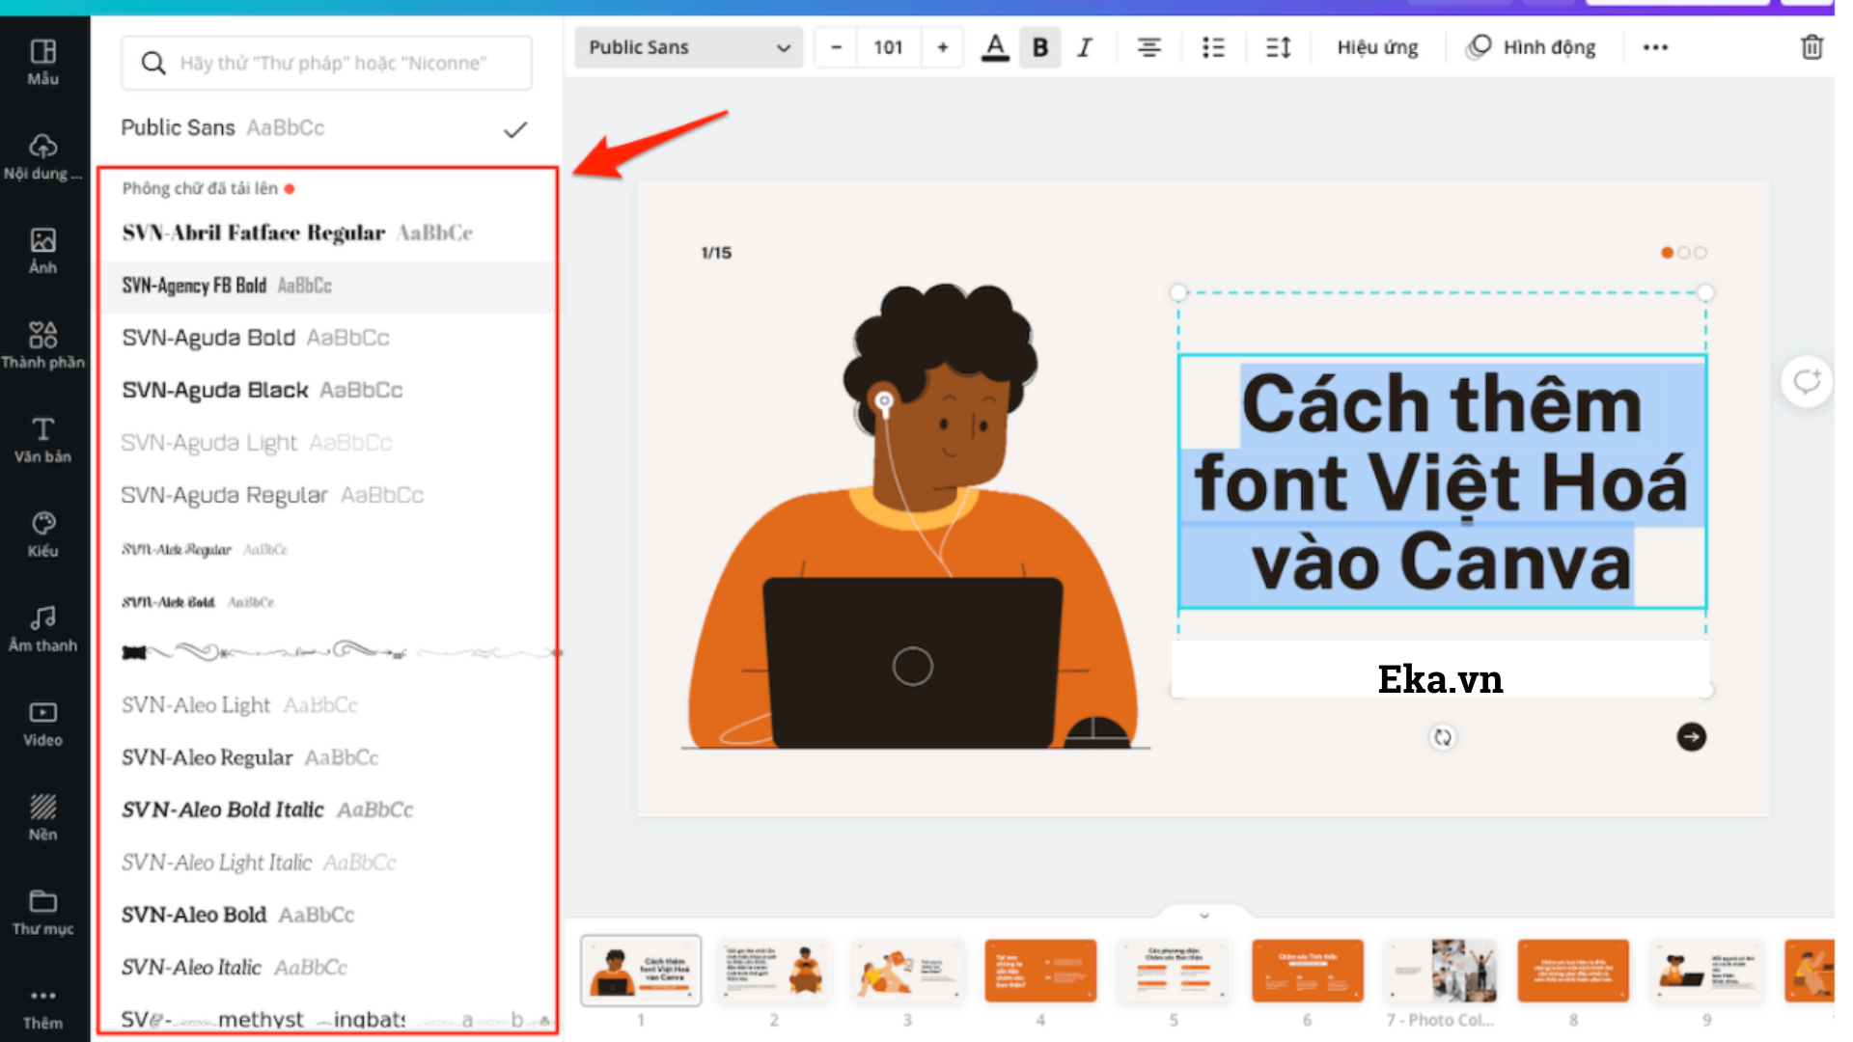Open the Văn bản text panel
The image size is (1853, 1042).
click(x=43, y=440)
